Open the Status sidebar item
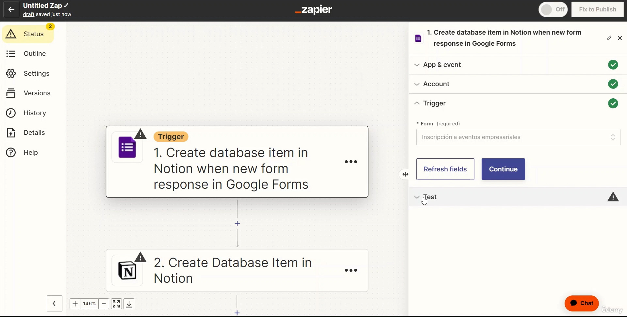Image resolution: width=627 pixels, height=317 pixels. pyautogui.click(x=28, y=34)
